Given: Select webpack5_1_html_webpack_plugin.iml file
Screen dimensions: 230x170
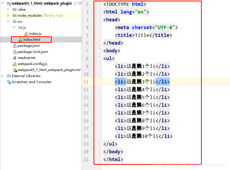Looking at the screenshot, I should tap(49, 70).
